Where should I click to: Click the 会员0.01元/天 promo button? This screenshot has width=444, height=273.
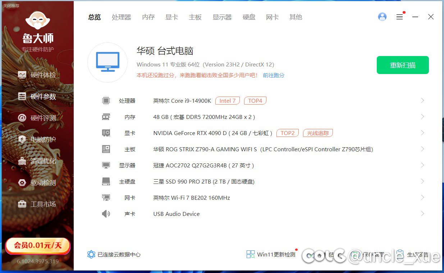coord(38,246)
